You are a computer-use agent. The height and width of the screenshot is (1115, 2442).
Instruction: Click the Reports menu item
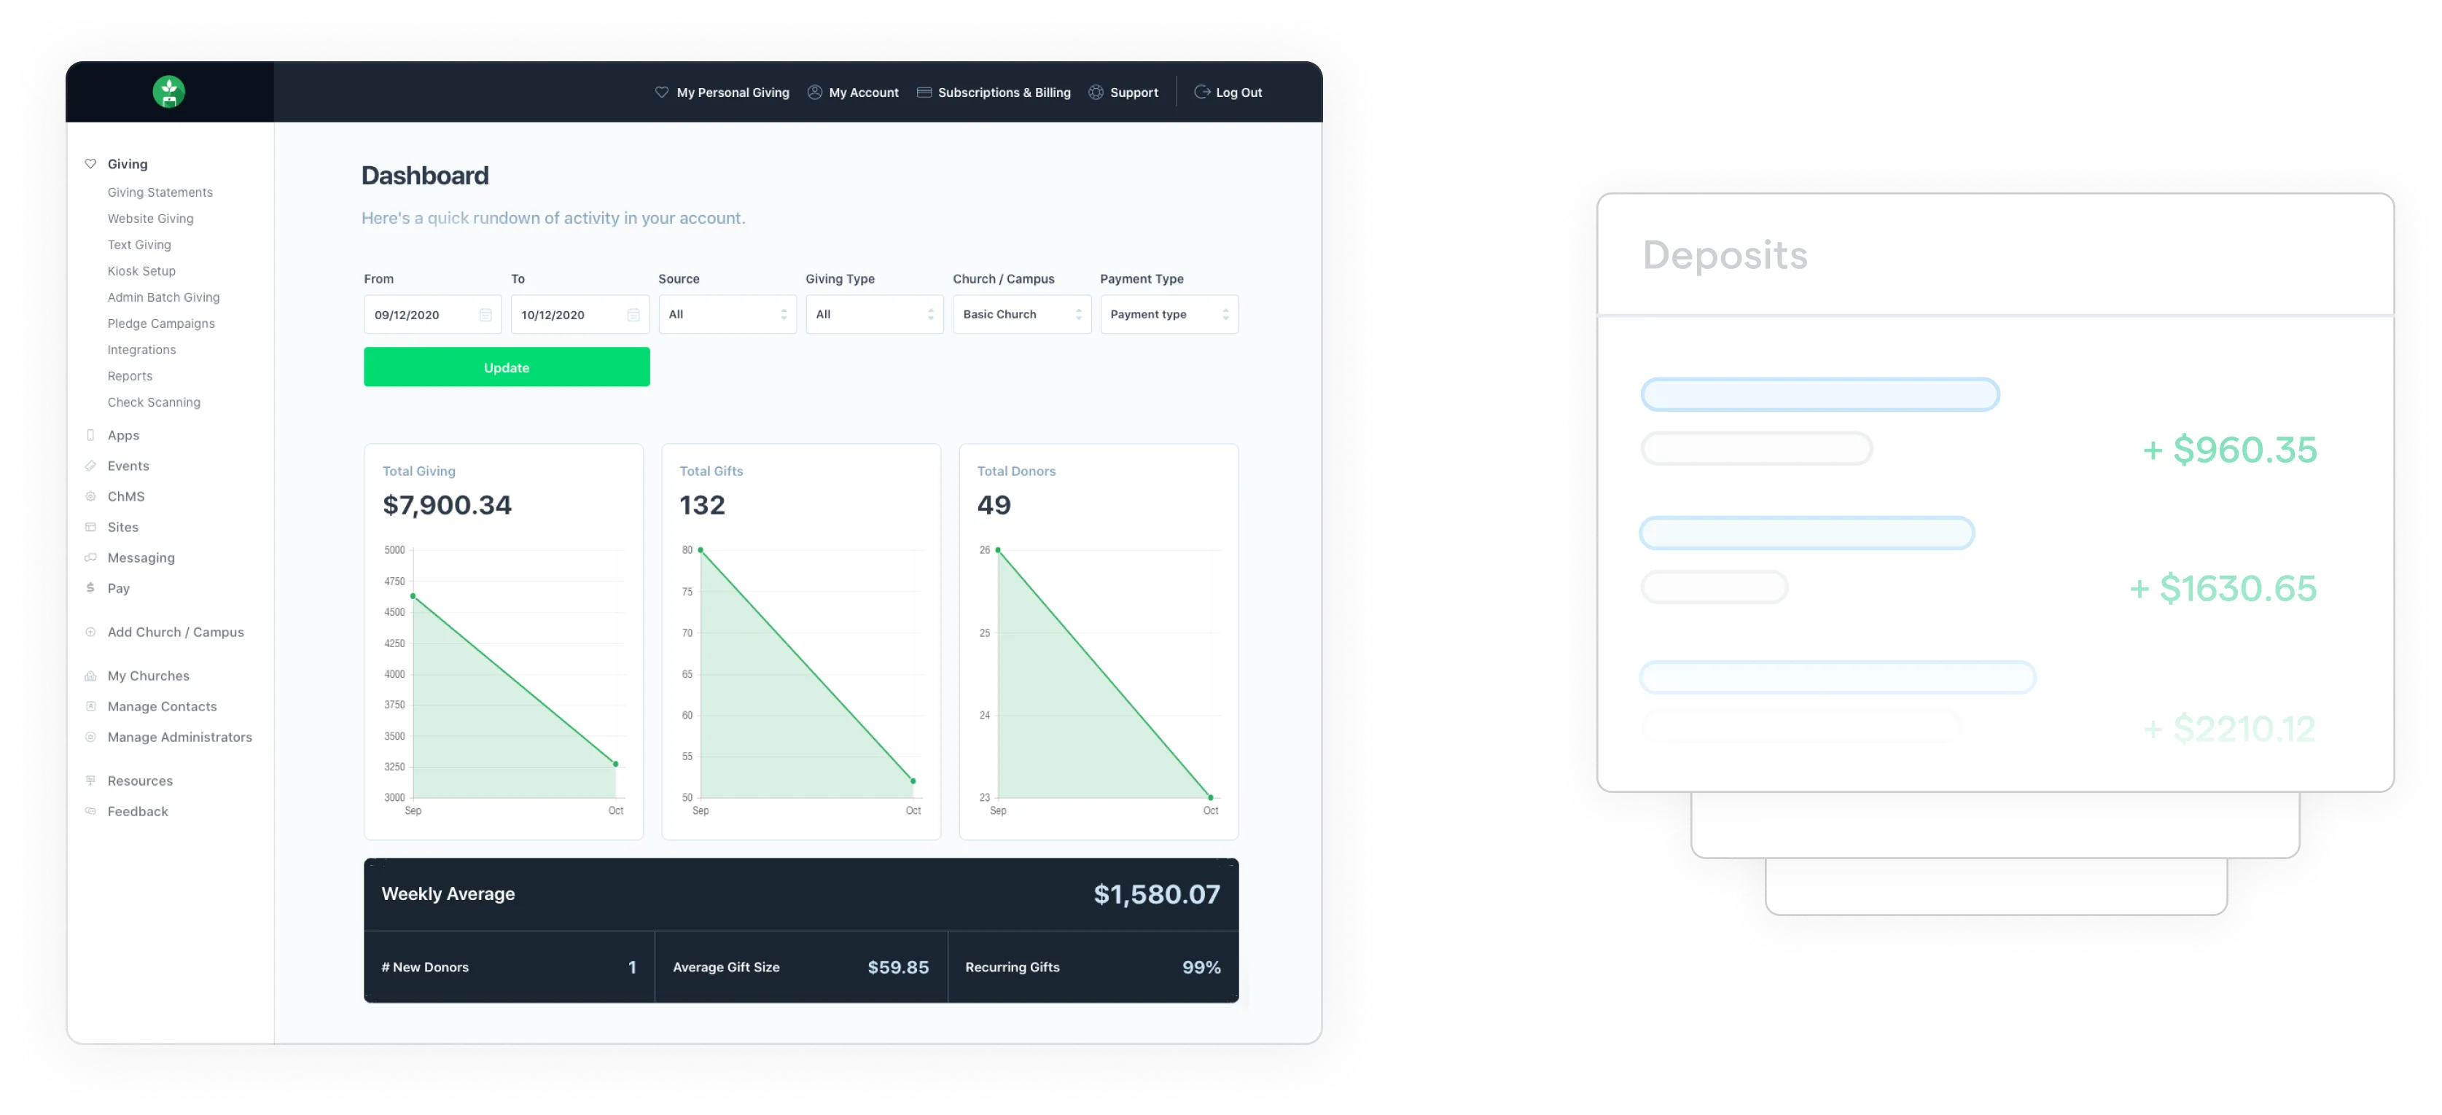click(x=129, y=375)
